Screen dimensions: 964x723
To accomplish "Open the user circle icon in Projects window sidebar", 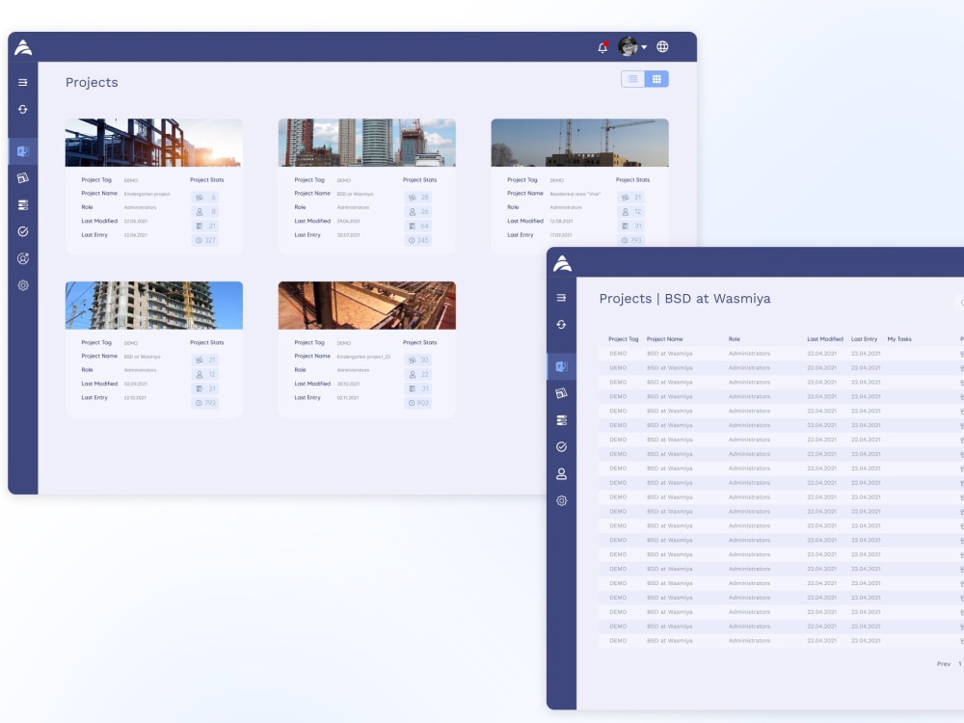I will click(x=23, y=258).
